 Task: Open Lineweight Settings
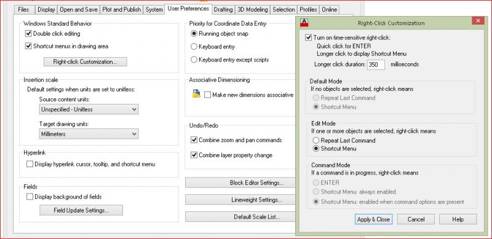[x=240, y=200]
